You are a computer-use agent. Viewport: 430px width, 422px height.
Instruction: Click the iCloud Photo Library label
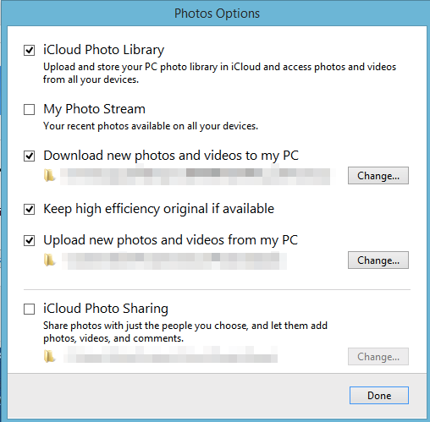pos(103,50)
